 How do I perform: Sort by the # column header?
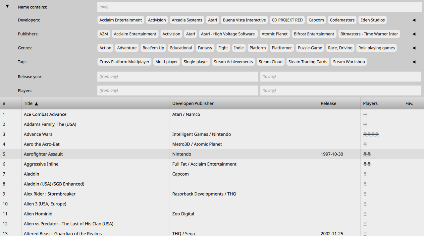(x=11, y=103)
